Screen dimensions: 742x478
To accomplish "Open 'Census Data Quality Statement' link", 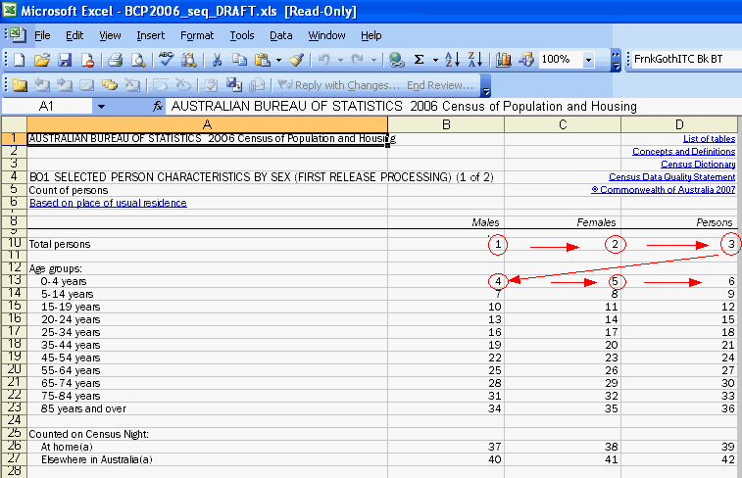I will click(x=671, y=177).
